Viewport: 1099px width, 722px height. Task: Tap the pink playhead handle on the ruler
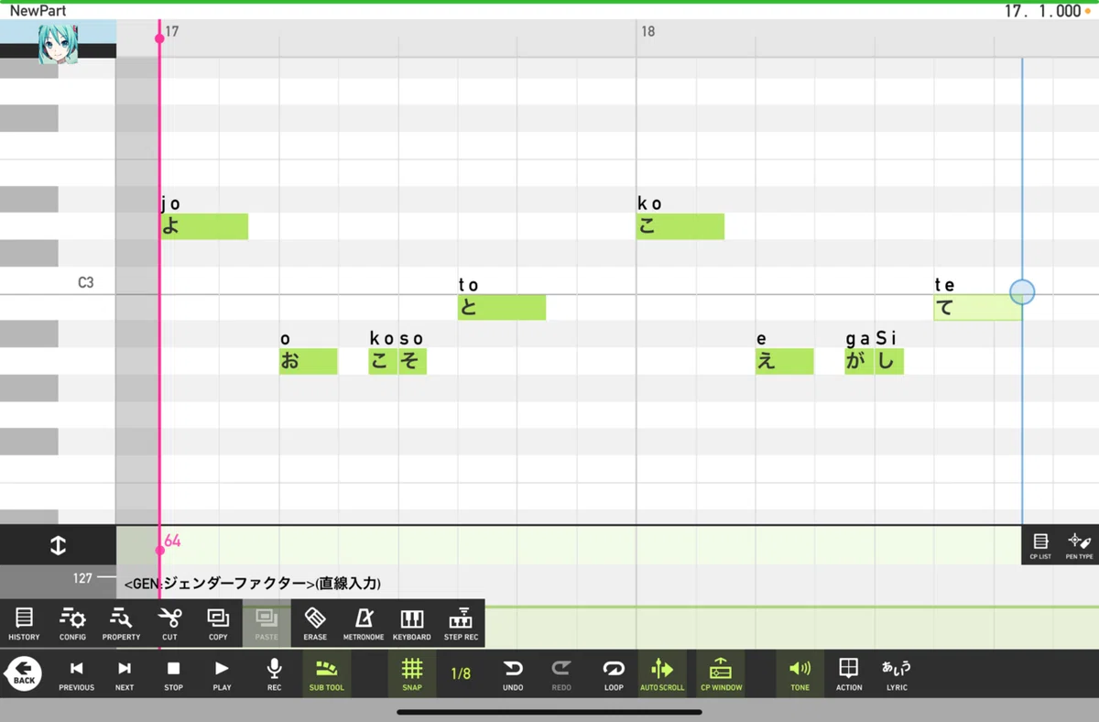click(159, 38)
